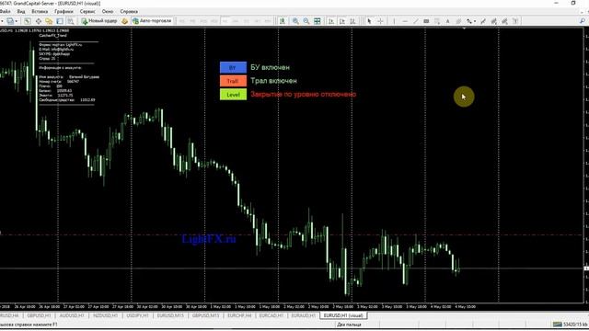This screenshot has width=589, height=331.
Task: Tile chart windows with grid icon
Action: point(318,21)
